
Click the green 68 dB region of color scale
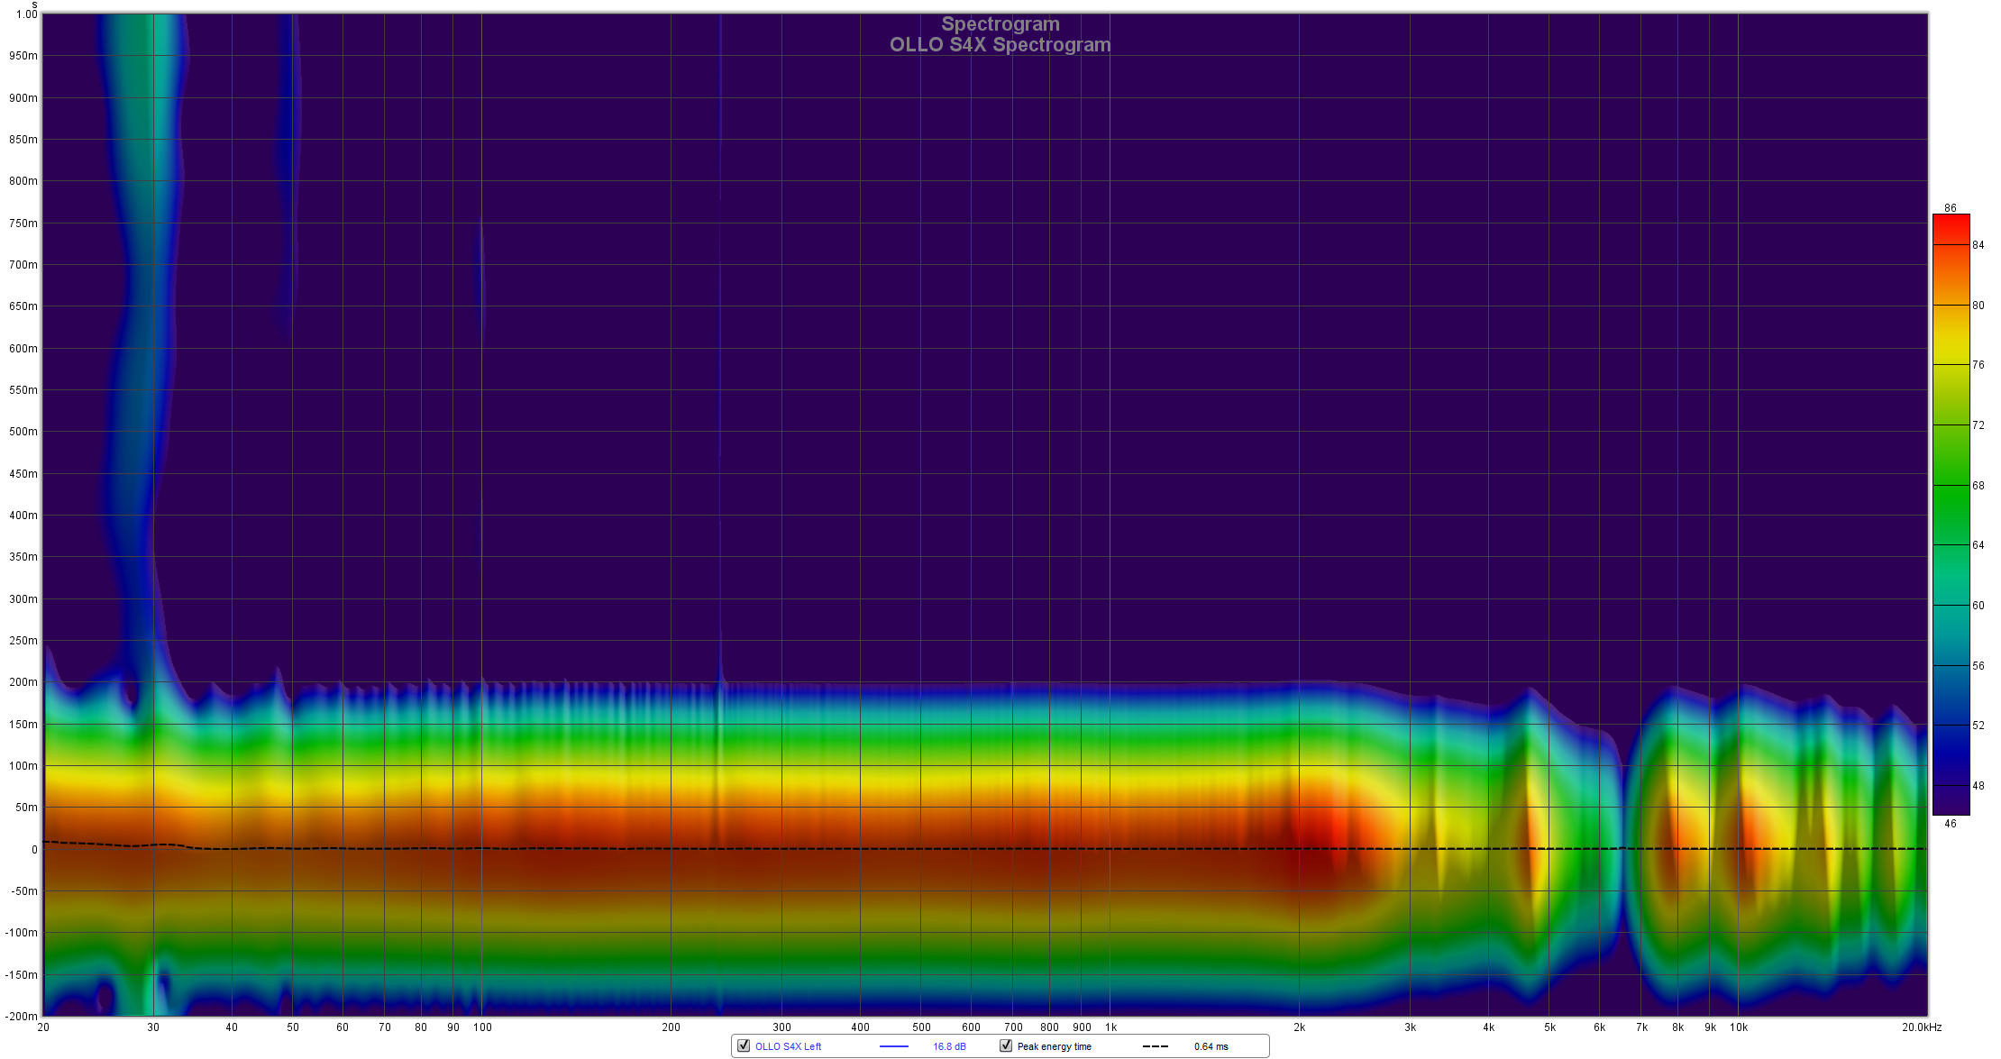[x=1951, y=486]
